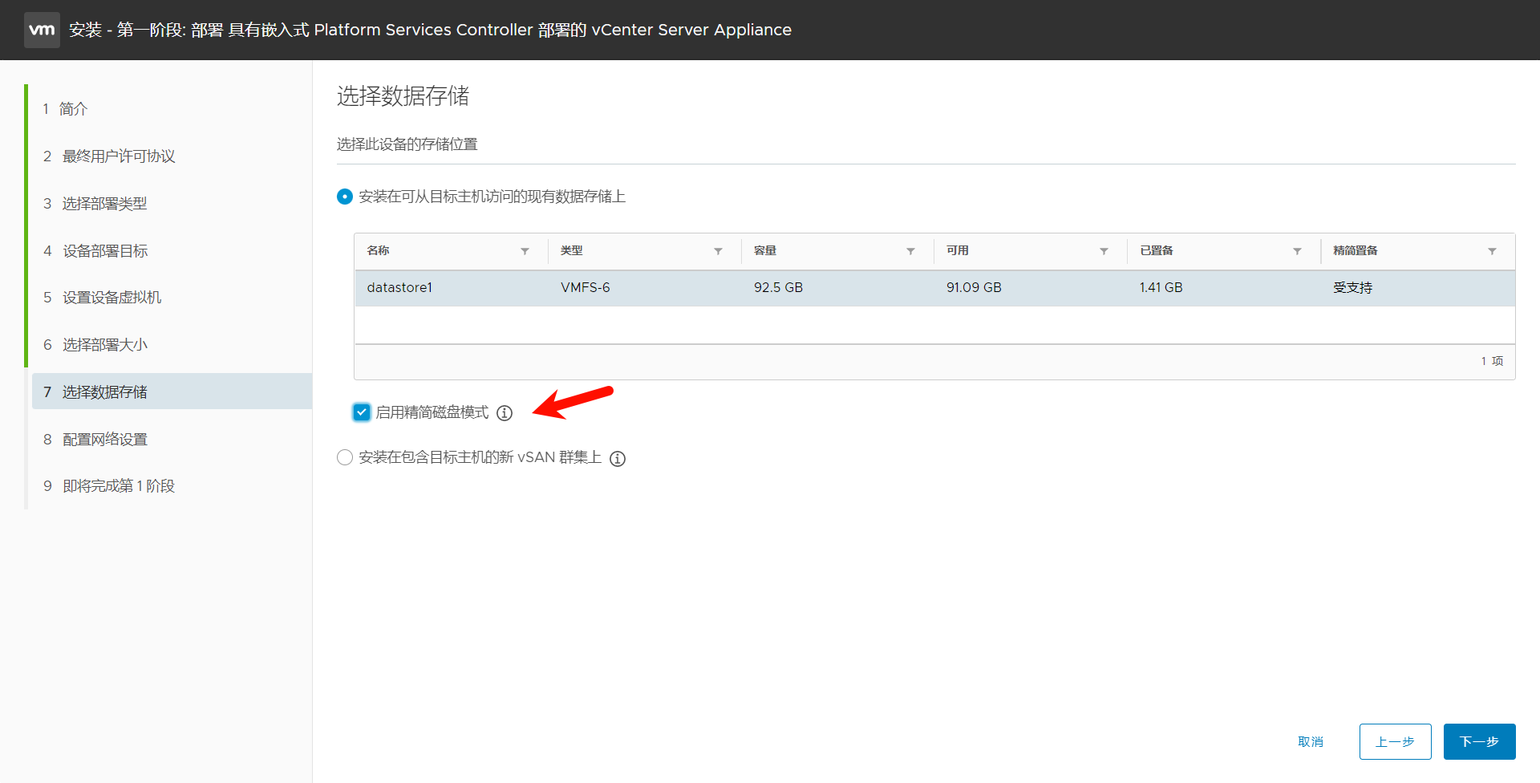This screenshot has height=783, width=1540.
Task: Sort by the 精简置备 column header
Action: point(1355,251)
